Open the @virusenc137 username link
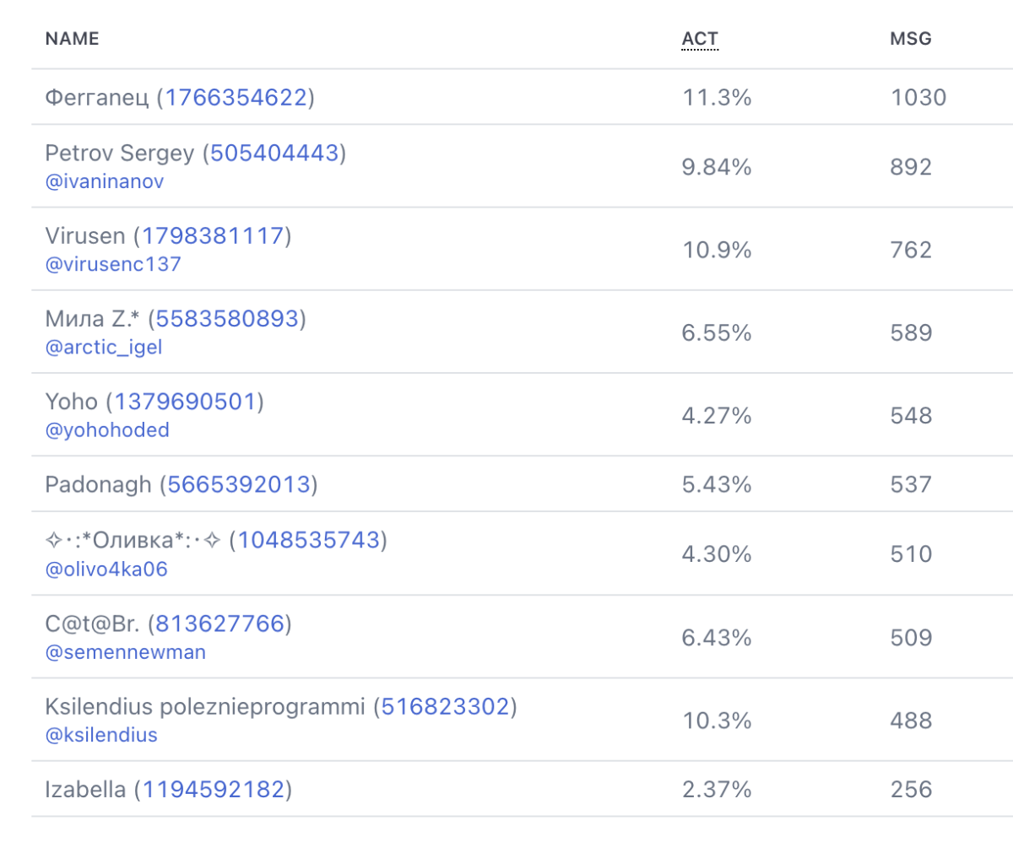The width and height of the screenshot is (1013, 842). coord(113,264)
